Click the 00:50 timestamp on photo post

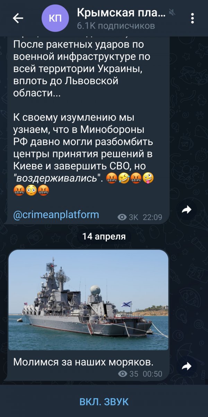click(x=153, y=374)
